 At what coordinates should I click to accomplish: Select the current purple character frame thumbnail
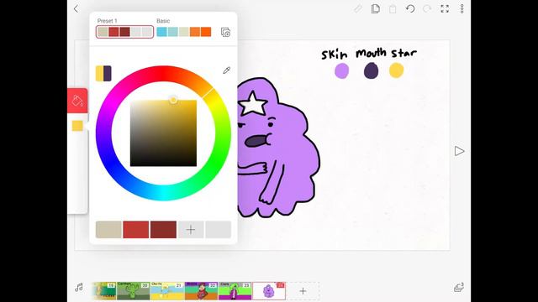tap(269, 291)
